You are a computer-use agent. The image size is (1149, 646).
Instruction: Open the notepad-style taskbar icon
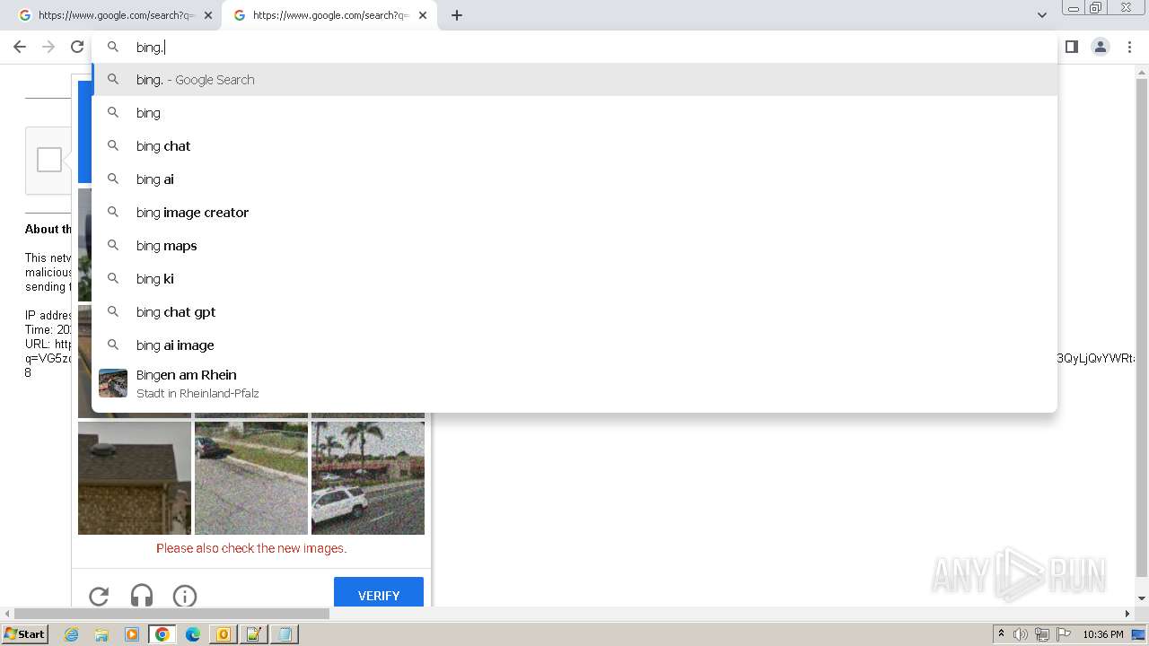coord(254,634)
